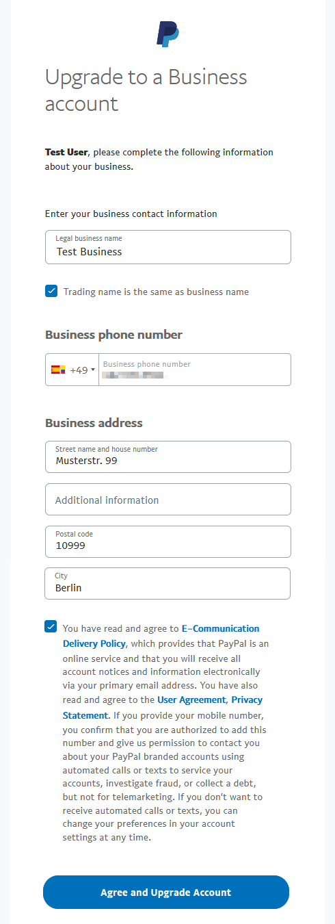Click the 'Trading name is the same' label text
The image size is (335, 924).
(x=156, y=292)
